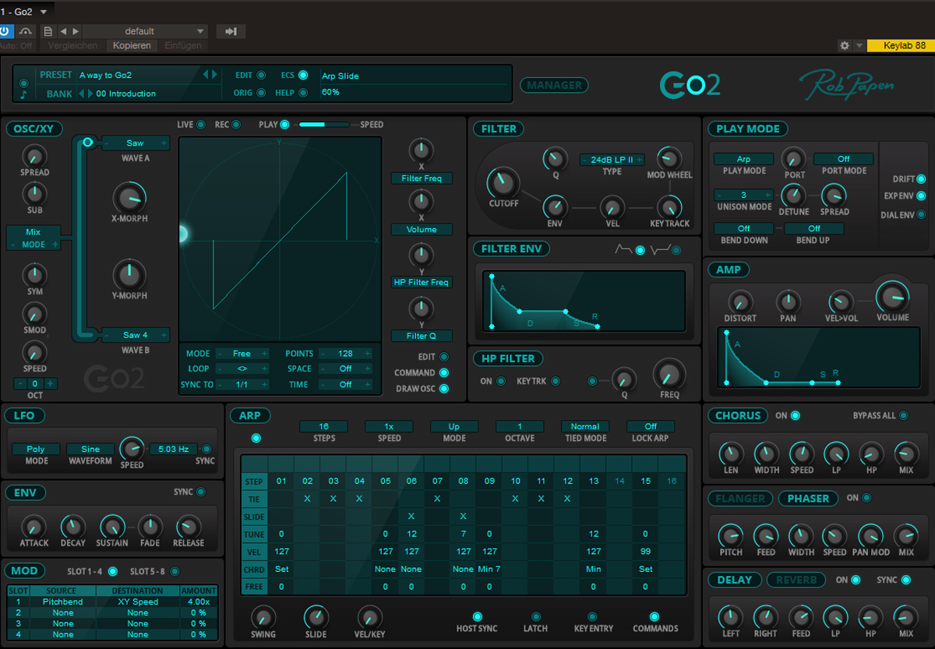Open the host preset 'default' dropdown
Screen dimensions: 935x649
point(145,31)
